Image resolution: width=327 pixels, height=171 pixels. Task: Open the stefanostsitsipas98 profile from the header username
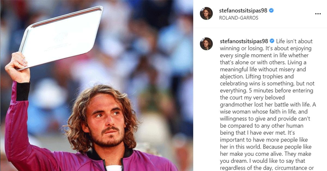(x=244, y=11)
